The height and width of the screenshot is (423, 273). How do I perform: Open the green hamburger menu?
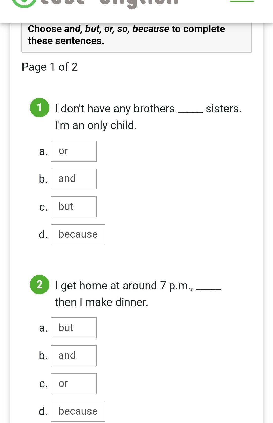tap(241, 1)
